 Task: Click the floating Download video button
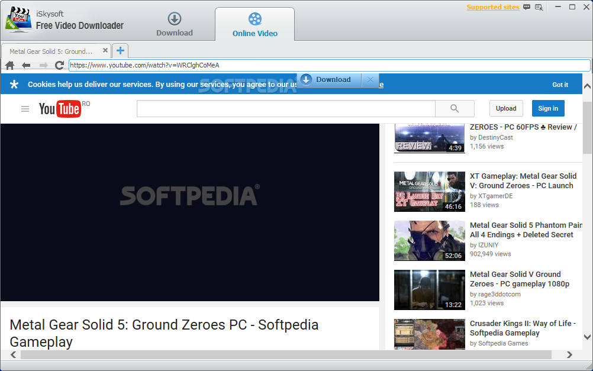click(328, 80)
